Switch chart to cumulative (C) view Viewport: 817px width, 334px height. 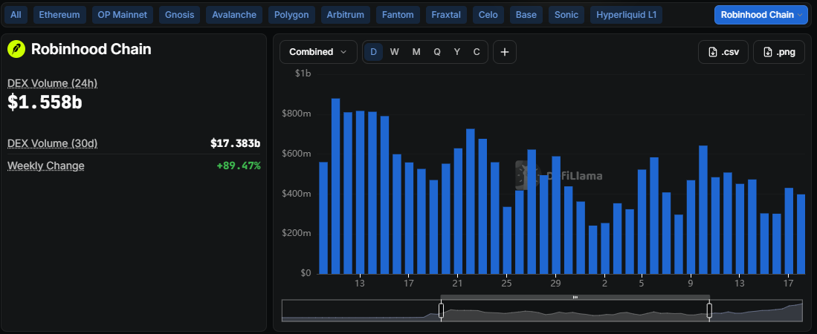click(x=477, y=52)
